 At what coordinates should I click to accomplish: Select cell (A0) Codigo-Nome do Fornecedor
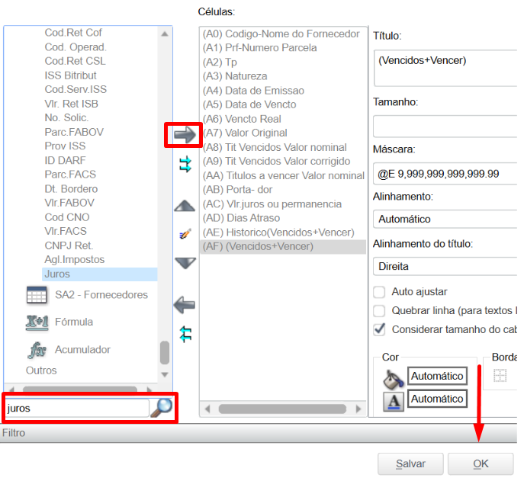coord(281,34)
